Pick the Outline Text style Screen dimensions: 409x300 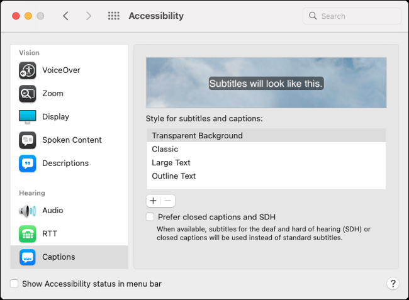coord(174,176)
